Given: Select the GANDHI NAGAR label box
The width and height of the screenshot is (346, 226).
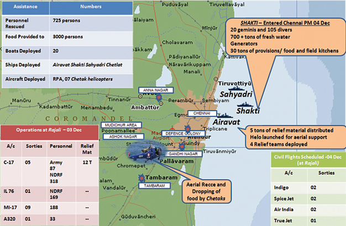Looking at the screenshot, I should (183, 154).
